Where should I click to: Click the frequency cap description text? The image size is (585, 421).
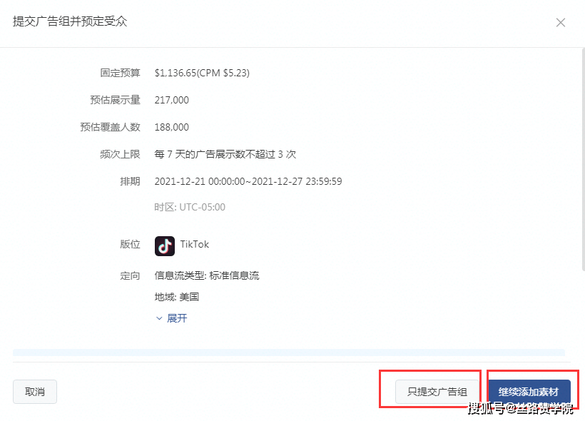(225, 154)
